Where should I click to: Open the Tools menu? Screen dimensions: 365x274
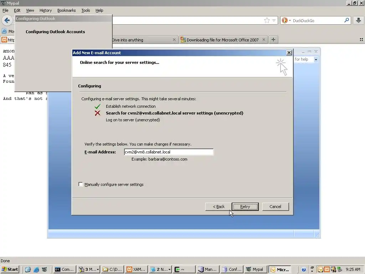(x=86, y=10)
